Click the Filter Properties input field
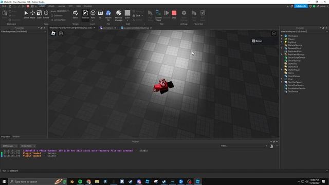Screen dimensions: 329x185 [23, 31]
